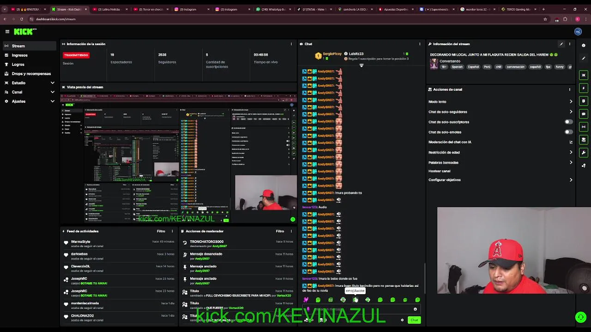Click the Español tag chip

(x=473, y=67)
